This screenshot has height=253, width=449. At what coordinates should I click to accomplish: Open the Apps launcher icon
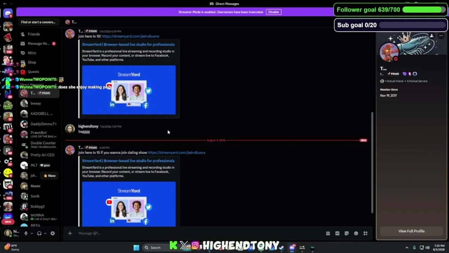pos(365,233)
